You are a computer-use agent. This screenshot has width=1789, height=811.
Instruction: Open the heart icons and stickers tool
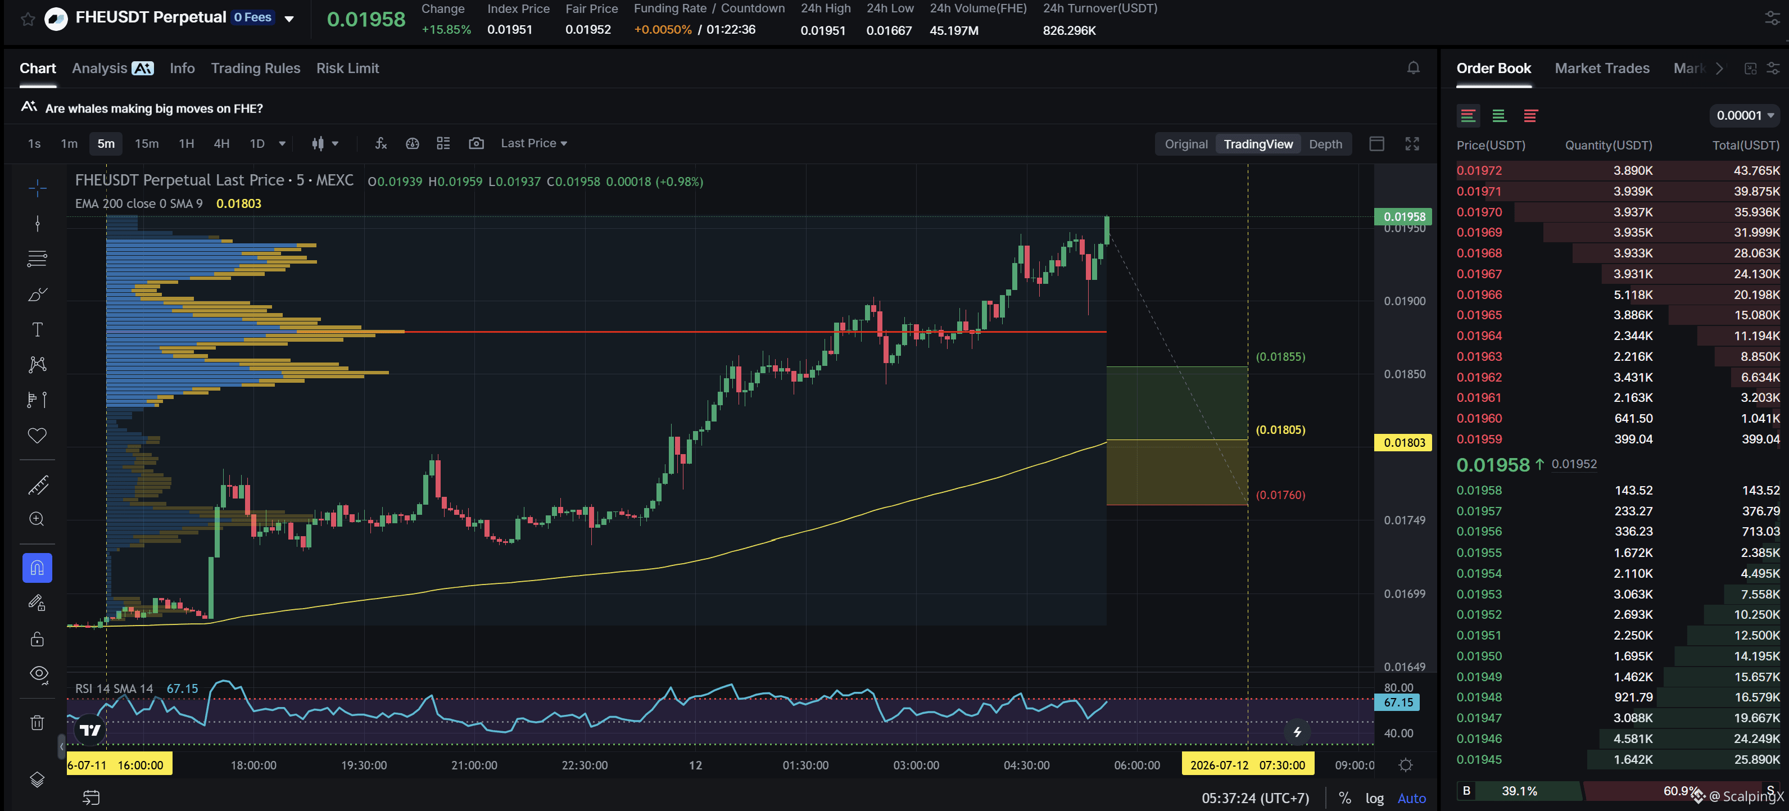(x=38, y=436)
